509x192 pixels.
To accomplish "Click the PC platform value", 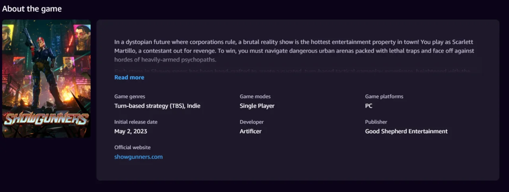I will pyautogui.click(x=369, y=106).
